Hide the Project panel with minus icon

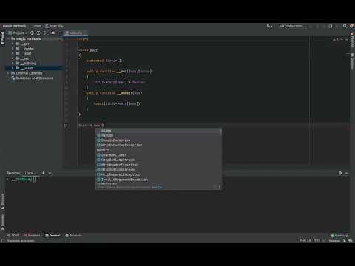59,33
